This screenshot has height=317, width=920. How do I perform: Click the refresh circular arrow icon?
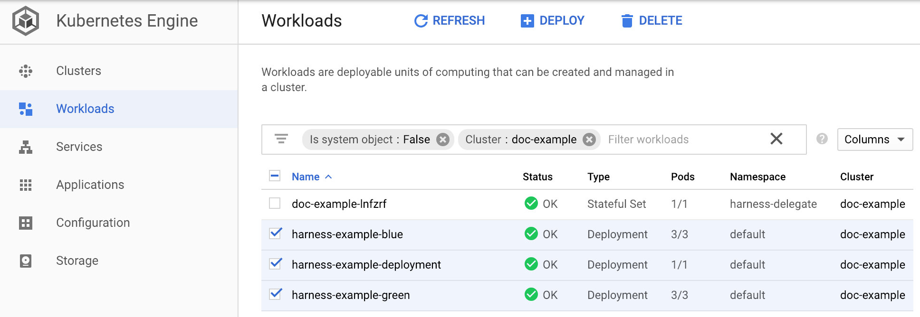pos(421,21)
